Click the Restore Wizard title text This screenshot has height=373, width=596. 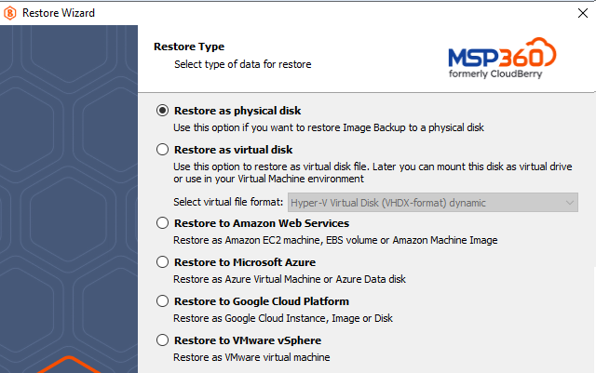point(59,13)
